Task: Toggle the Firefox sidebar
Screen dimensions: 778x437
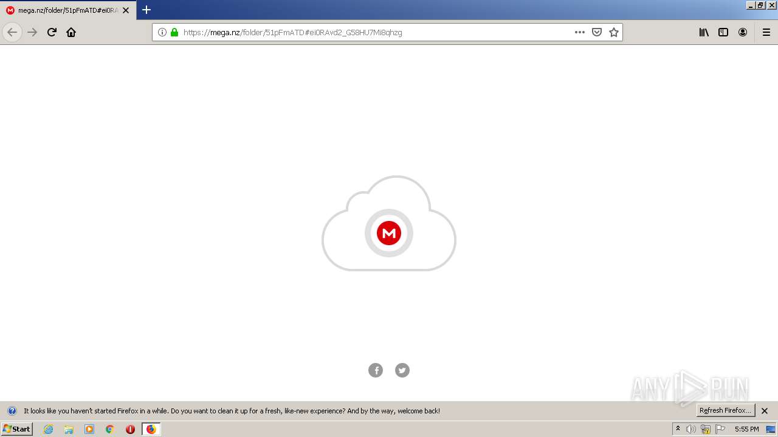Action: coord(723,32)
